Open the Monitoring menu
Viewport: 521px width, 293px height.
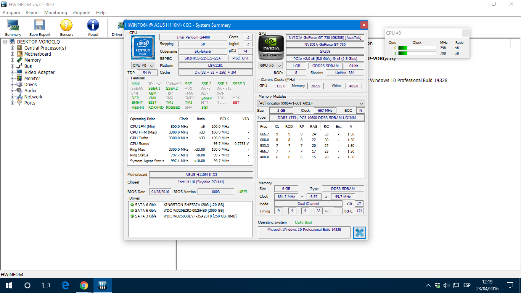[x=56, y=13]
